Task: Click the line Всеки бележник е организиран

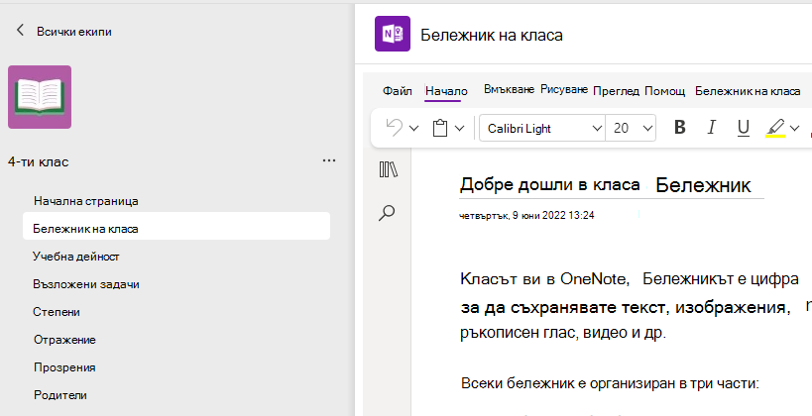Action: pos(610,384)
